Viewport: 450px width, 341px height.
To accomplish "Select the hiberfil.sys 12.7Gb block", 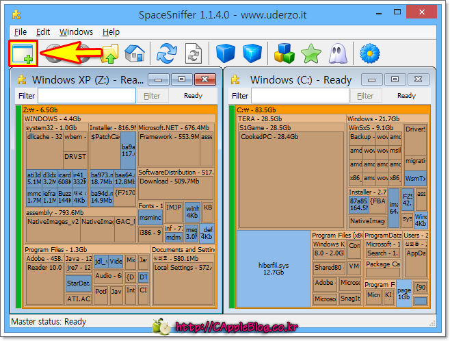I will 274,269.
